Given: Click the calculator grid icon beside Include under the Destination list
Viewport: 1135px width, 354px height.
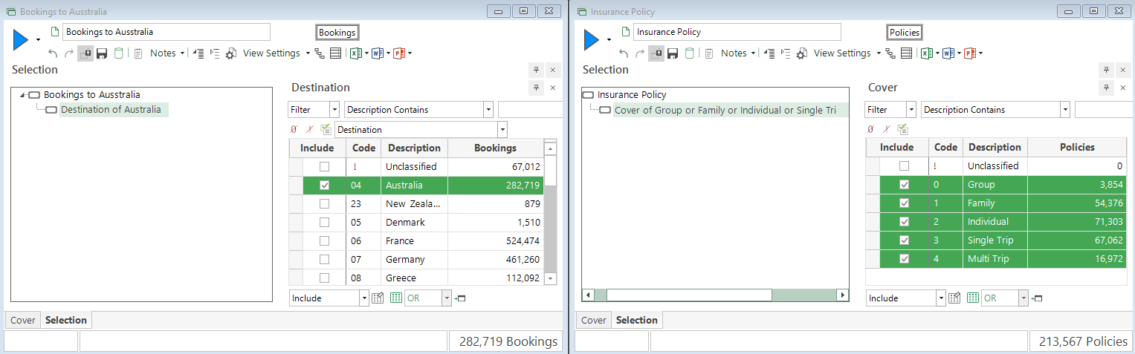Looking at the screenshot, I should [x=377, y=298].
